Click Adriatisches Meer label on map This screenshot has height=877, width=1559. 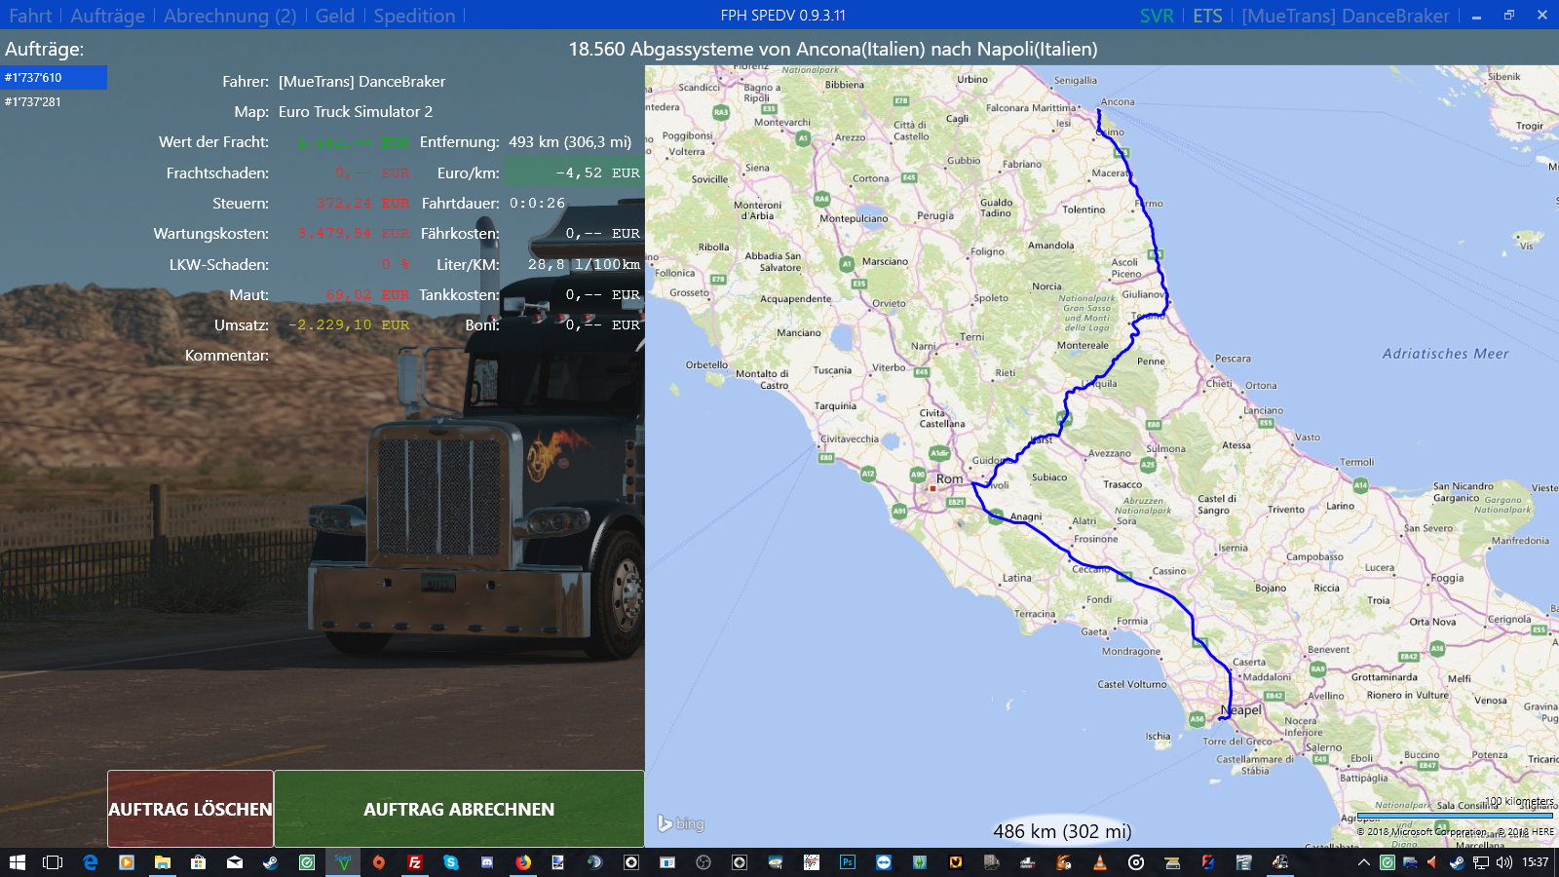click(x=1445, y=354)
